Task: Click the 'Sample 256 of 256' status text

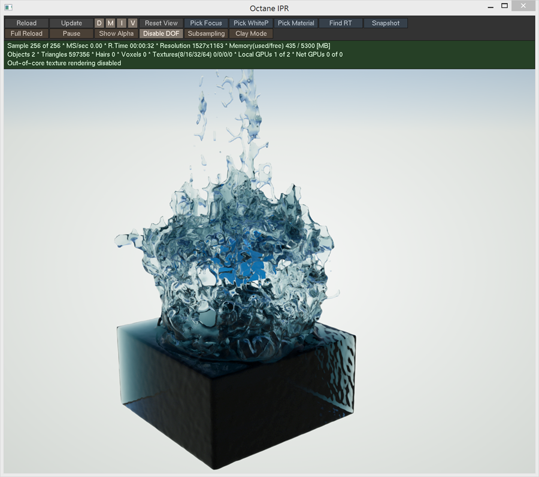Action: pyautogui.click(x=34, y=45)
